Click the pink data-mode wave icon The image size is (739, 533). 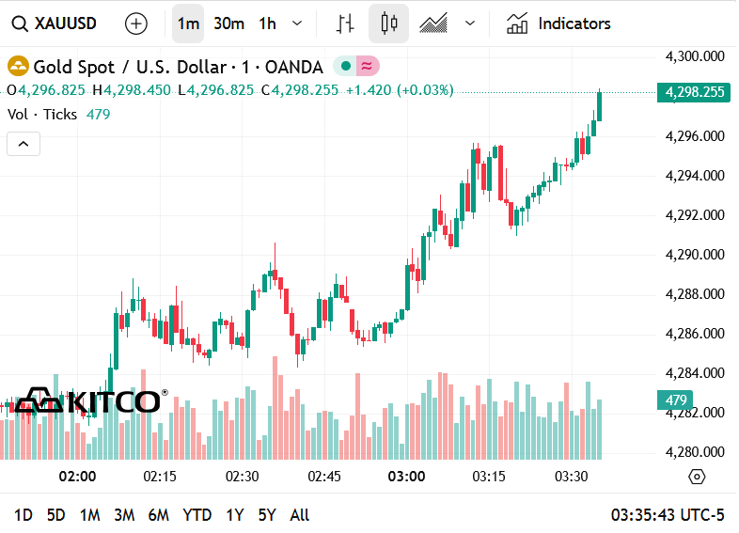367,66
